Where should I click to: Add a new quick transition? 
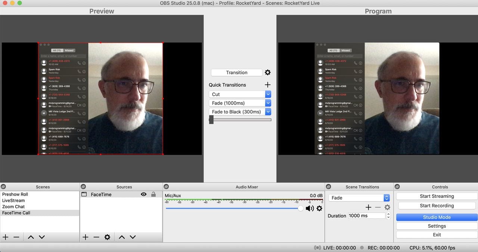click(x=267, y=85)
